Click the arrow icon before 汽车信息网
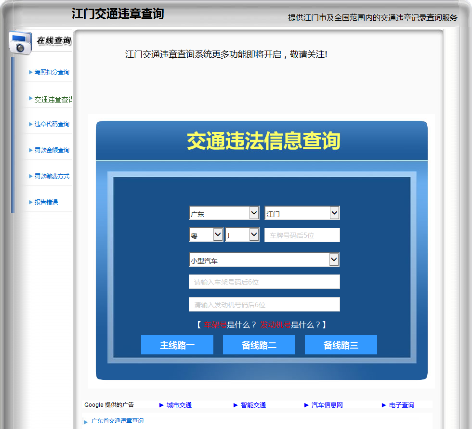The image size is (472, 429). (306, 405)
